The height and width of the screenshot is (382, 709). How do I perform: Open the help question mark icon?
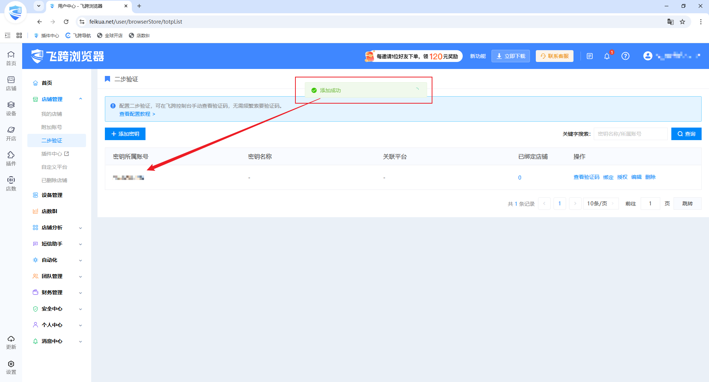pos(625,56)
